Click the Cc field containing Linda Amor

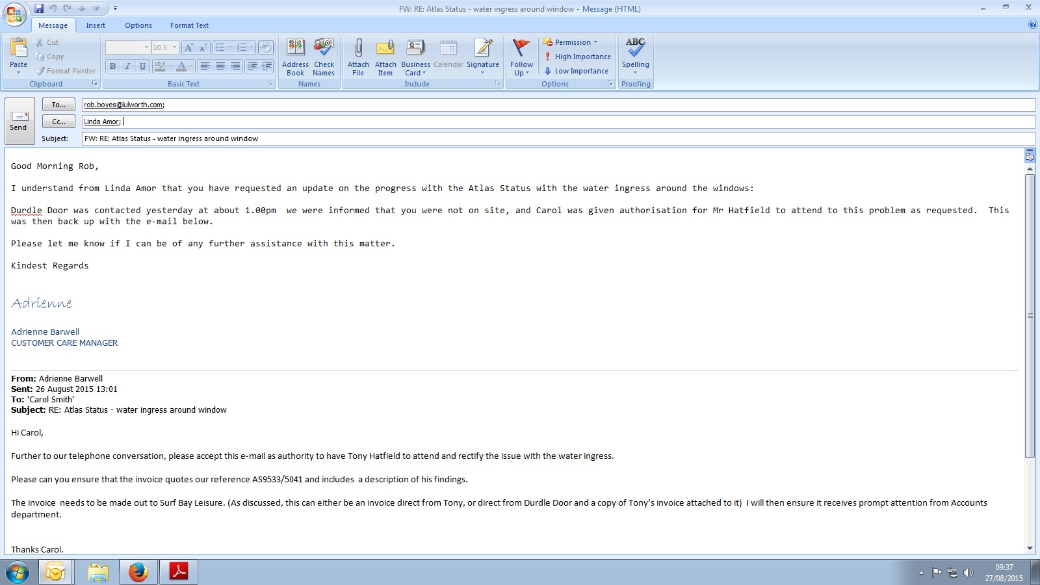click(558, 122)
